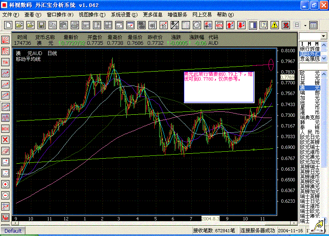Open the 文件(F) menu

11,15
